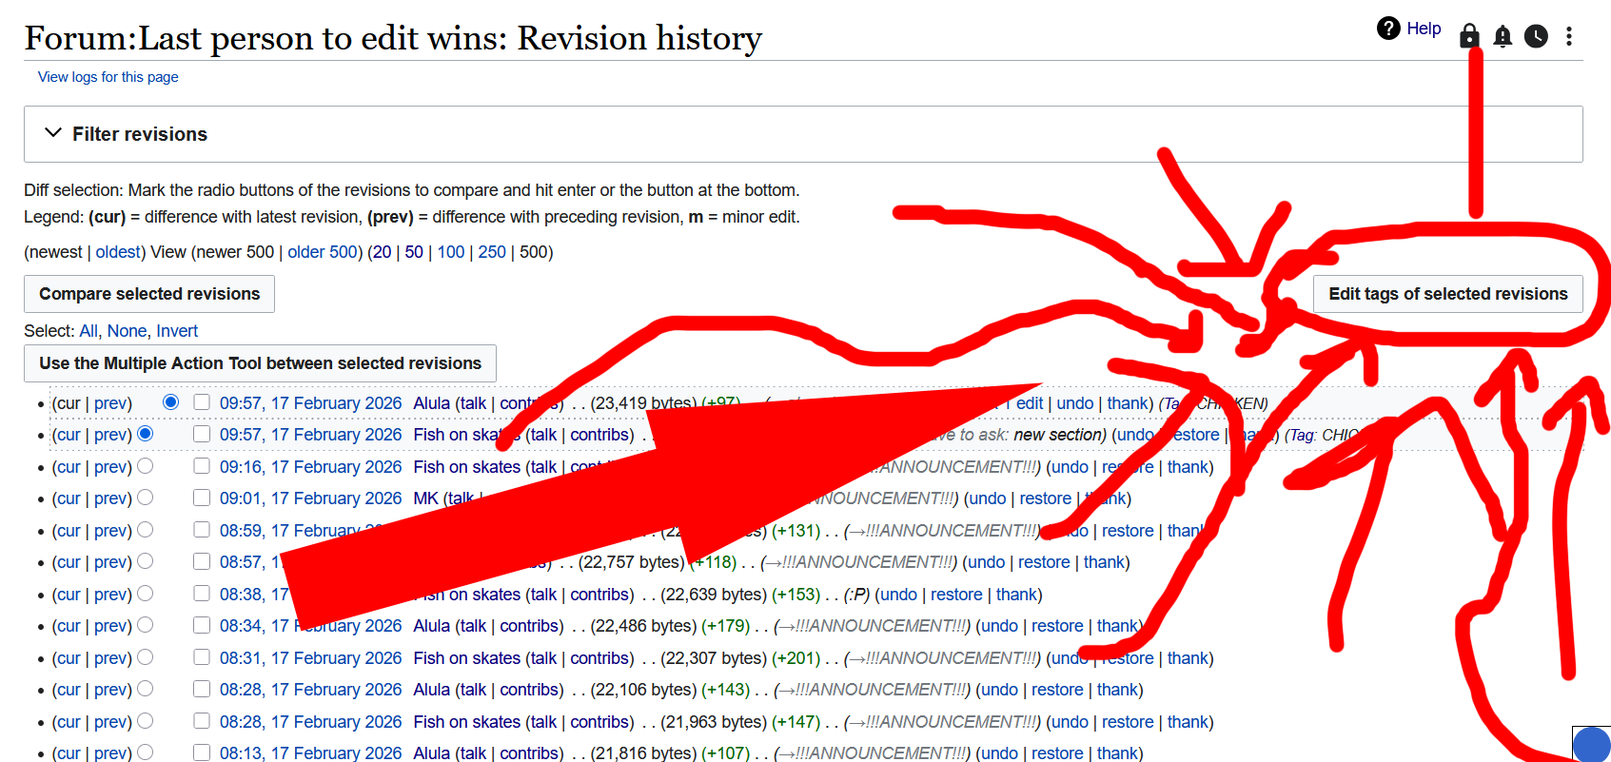Tick the checkbox for 09:16 revision
Viewport: 1611px width, 762px height.
click(202, 465)
